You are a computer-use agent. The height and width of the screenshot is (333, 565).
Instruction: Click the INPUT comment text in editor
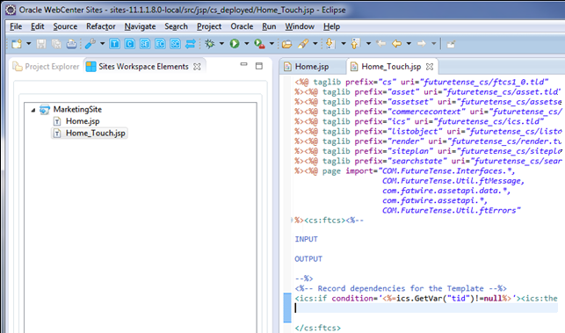tap(307, 239)
